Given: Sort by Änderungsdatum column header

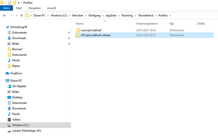Looking at the screenshot, I should coord(147,23).
